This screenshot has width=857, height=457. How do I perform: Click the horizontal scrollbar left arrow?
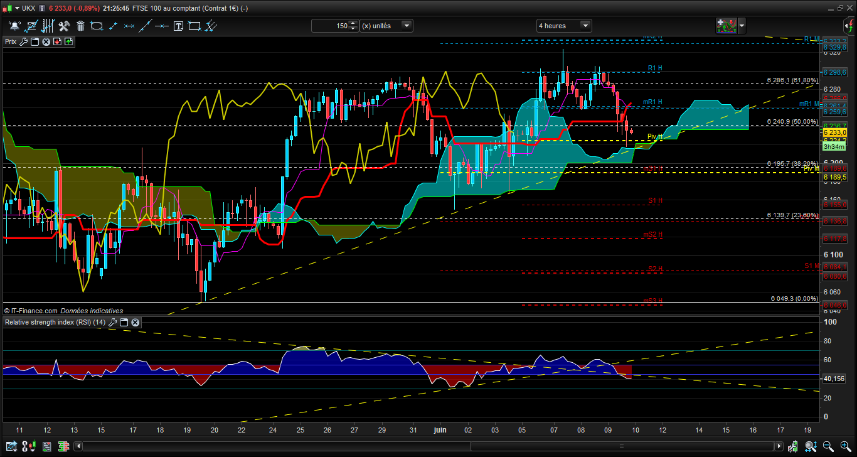[x=78, y=446]
